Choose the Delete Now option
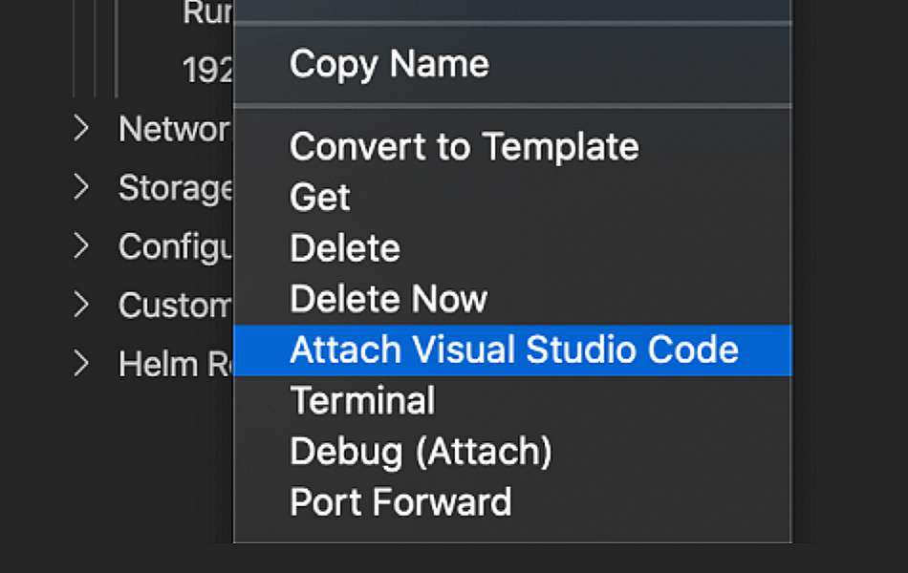Viewport: 908px width, 573px height. click(387, 298)
